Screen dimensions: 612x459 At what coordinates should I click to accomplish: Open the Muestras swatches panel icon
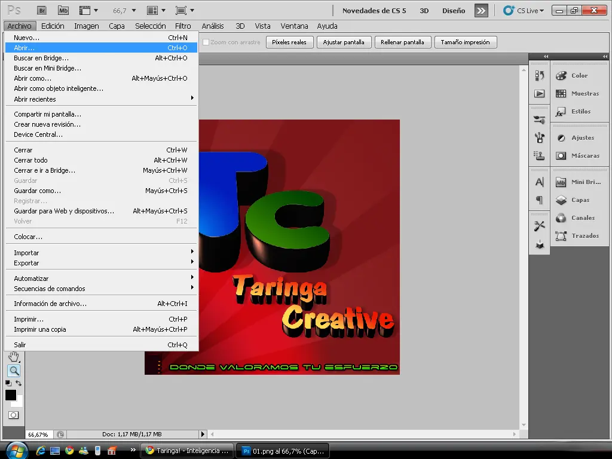[x=561, y=93]
